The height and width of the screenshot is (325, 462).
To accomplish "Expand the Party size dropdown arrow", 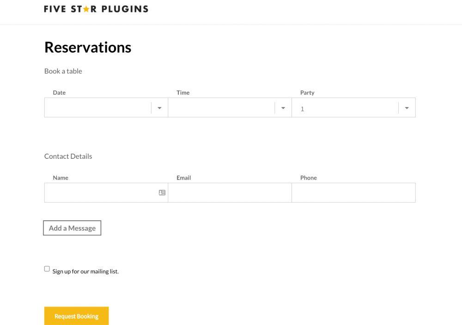I will point(407,108).
